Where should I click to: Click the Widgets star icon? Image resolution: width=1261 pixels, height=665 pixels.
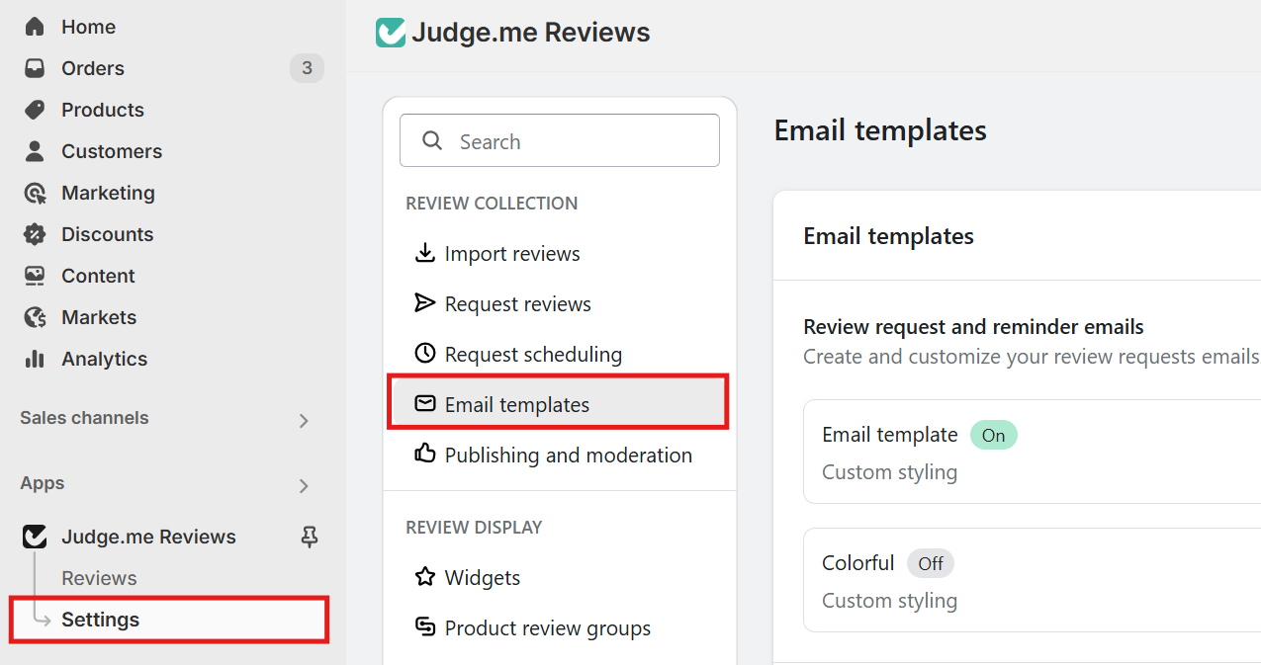tap(424, 577)
